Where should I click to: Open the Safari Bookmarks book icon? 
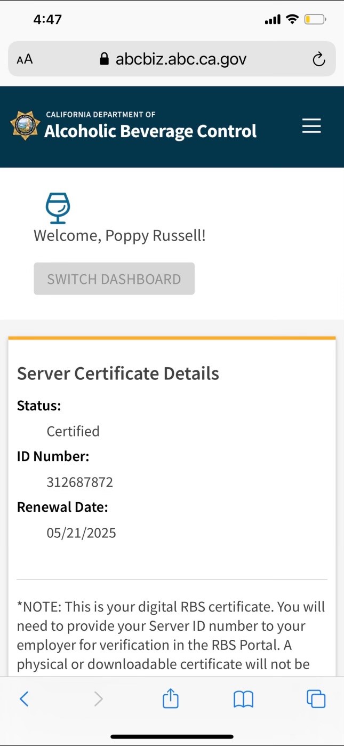tap(243, 699)
